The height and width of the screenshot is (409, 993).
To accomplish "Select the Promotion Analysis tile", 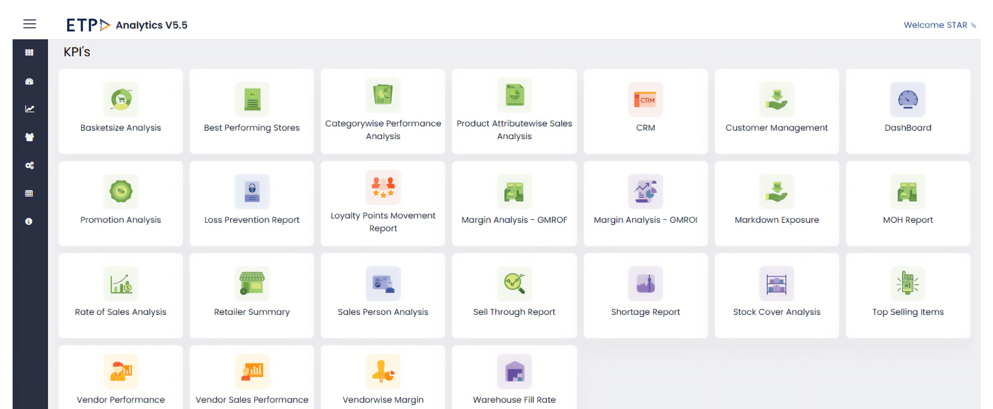I will pos(121,204).
